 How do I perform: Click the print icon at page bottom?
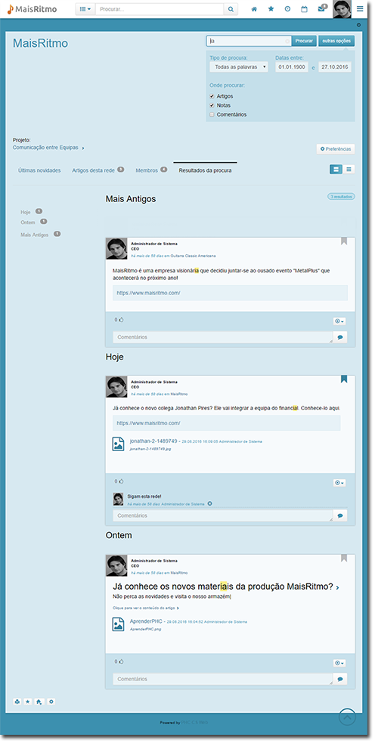pyautogui.click(x=17, y=702)
